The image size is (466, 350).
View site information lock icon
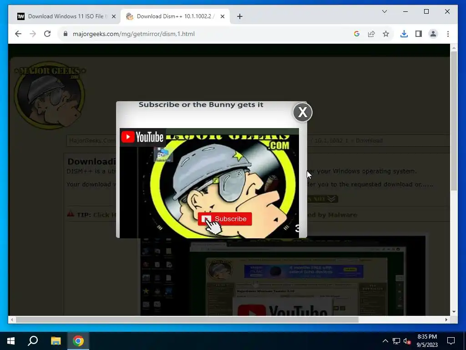(66, 34)
